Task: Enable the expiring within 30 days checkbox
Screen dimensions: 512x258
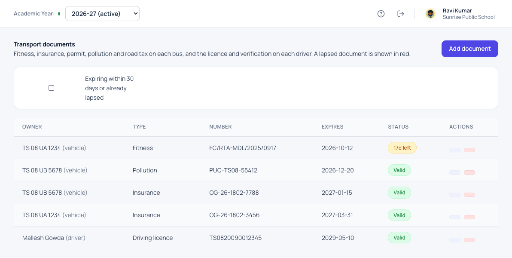Action: click(51, 88)
